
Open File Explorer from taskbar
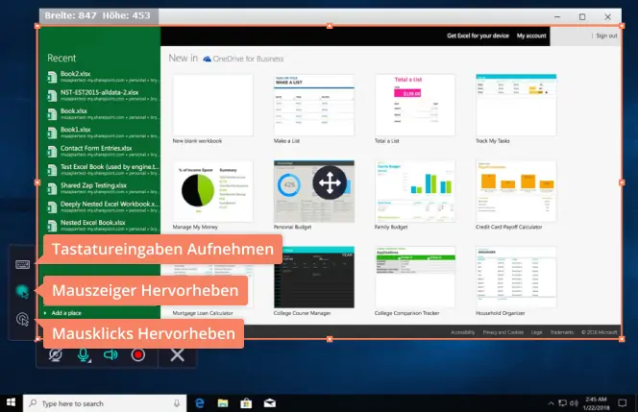click(x=223, y=403)
